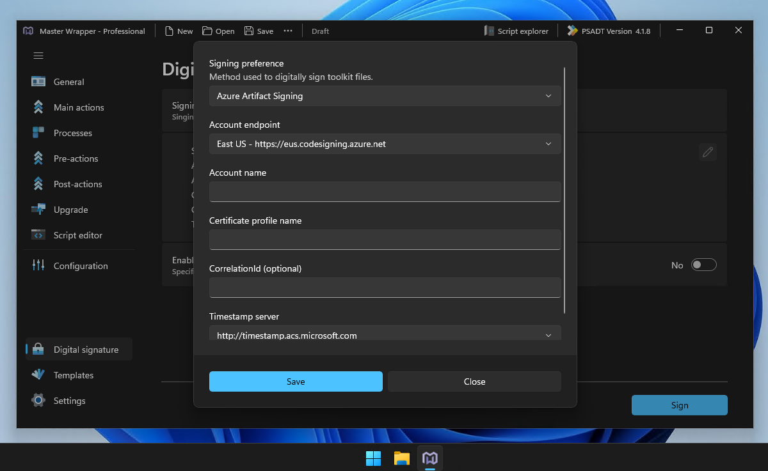This screenshot has height=471, width=768.
Task: Click the PSADT Version 4.1.8 label
Action: [x=616, y=31]
